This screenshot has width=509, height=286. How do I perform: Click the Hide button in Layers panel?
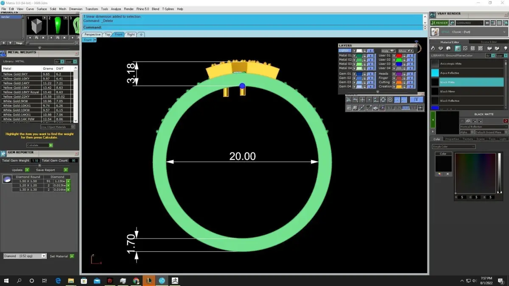tap(389, 51)
